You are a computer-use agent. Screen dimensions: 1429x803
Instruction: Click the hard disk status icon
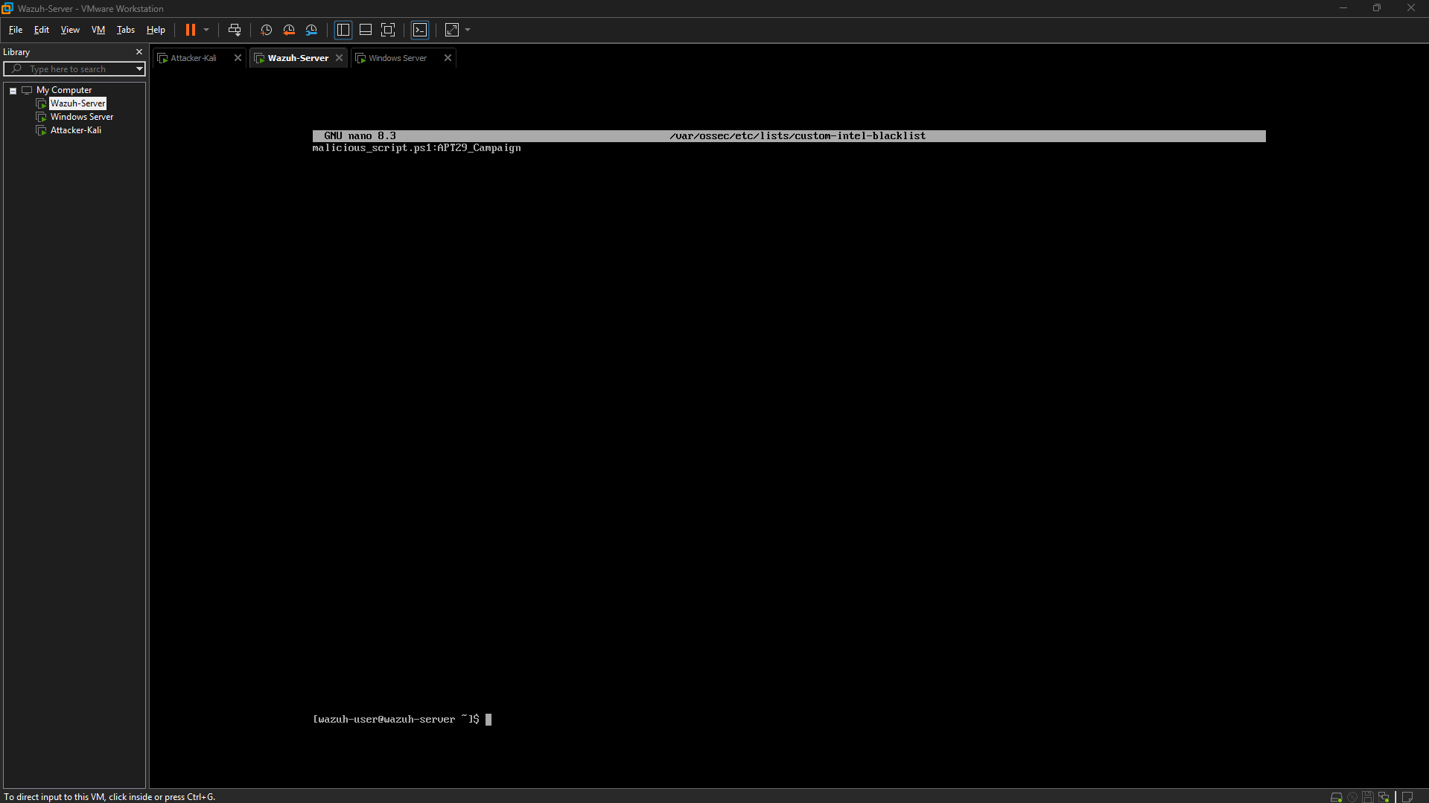coord(1337,797)
